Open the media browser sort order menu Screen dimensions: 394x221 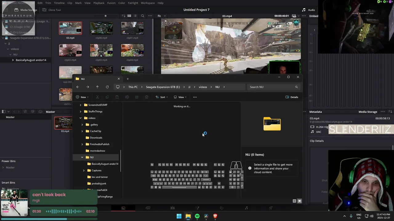pyautogui.click(x=123, y=16)
